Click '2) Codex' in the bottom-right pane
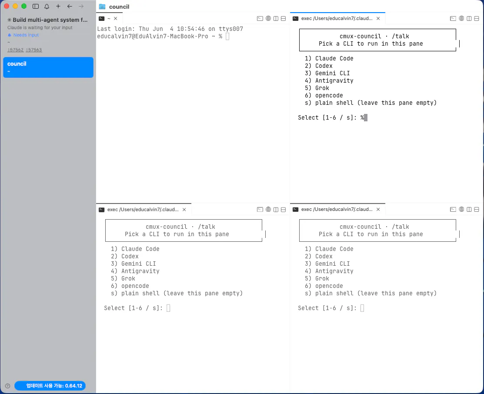The image size is (484, 394). click(319, 256)
